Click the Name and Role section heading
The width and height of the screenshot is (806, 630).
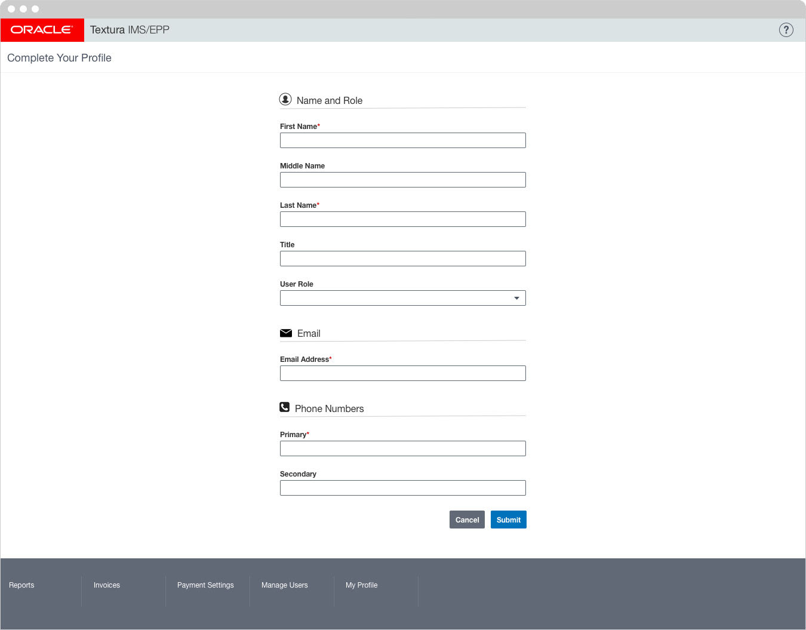click(x=330, y=100)
